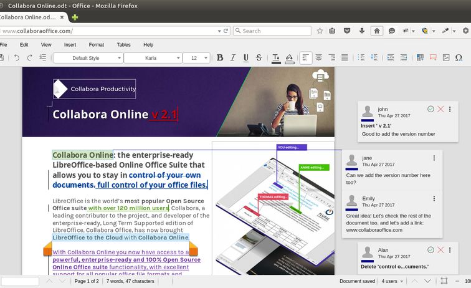Close the Collabora Online.odt tab
This screenshot has height=288, width=471.
pos(62,17)
